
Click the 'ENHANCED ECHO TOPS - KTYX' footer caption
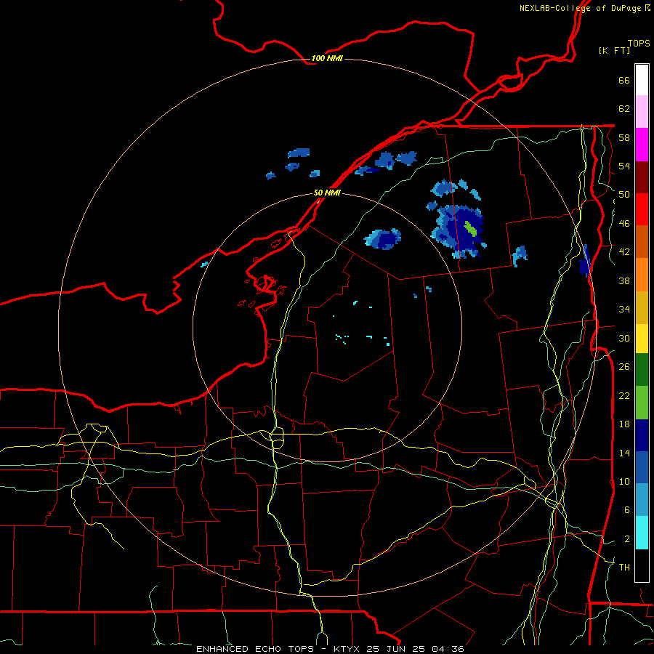(280, 649)
